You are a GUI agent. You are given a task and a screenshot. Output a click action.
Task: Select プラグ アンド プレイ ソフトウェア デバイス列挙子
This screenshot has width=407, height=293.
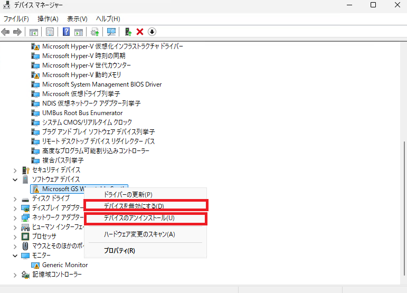tap(99, 132)
